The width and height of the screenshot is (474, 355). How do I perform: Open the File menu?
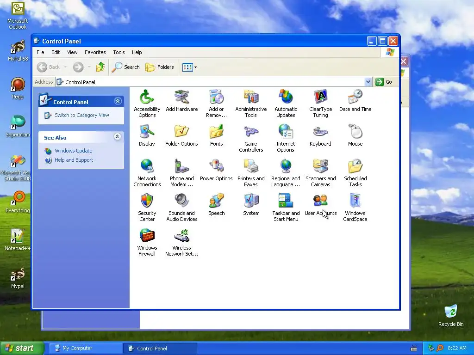(40, 52)
